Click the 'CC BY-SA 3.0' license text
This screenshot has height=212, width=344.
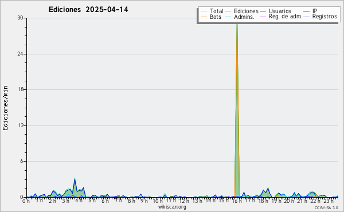326,207
